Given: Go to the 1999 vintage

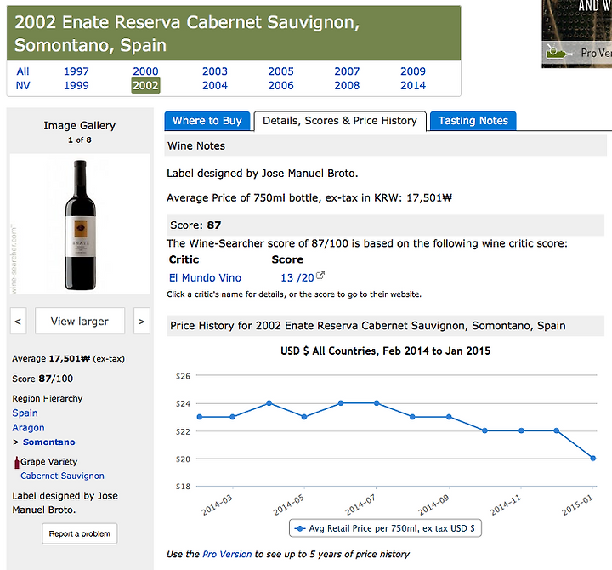Looking at the screenshot, I should tap(76, 86).
